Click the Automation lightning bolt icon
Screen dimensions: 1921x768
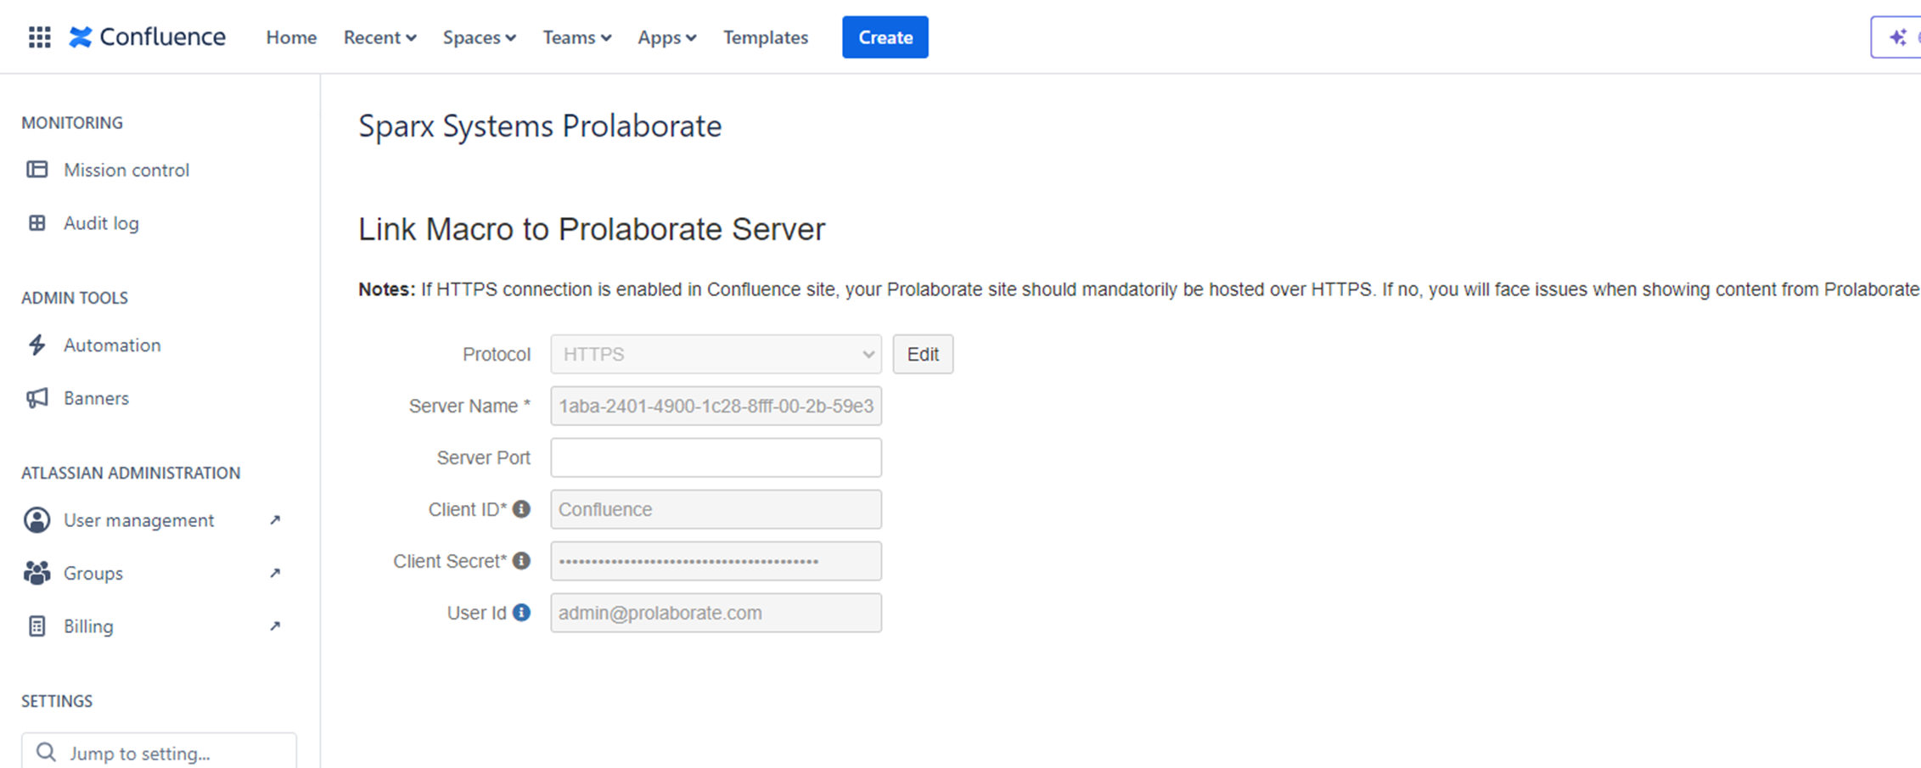click(x=37, y=345)
